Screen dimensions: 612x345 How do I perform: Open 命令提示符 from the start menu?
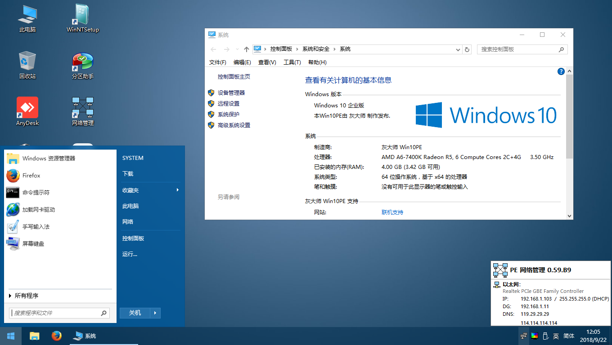point(60,192)
